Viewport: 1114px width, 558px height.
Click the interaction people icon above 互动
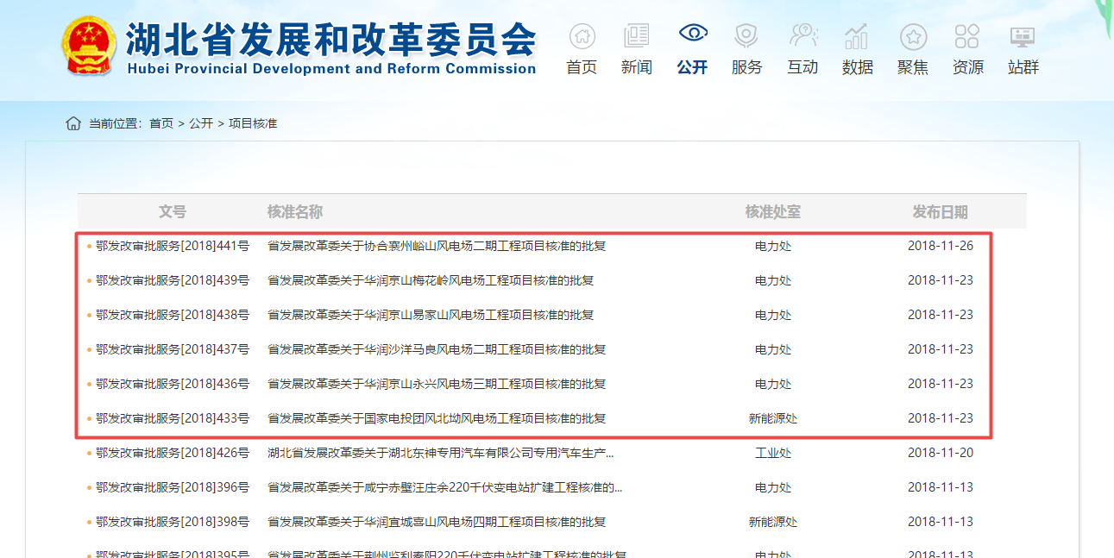802,35
